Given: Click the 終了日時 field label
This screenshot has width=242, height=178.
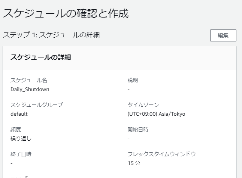Looking at the screenshot, I should pyautogui.click(x=21, y=154).
